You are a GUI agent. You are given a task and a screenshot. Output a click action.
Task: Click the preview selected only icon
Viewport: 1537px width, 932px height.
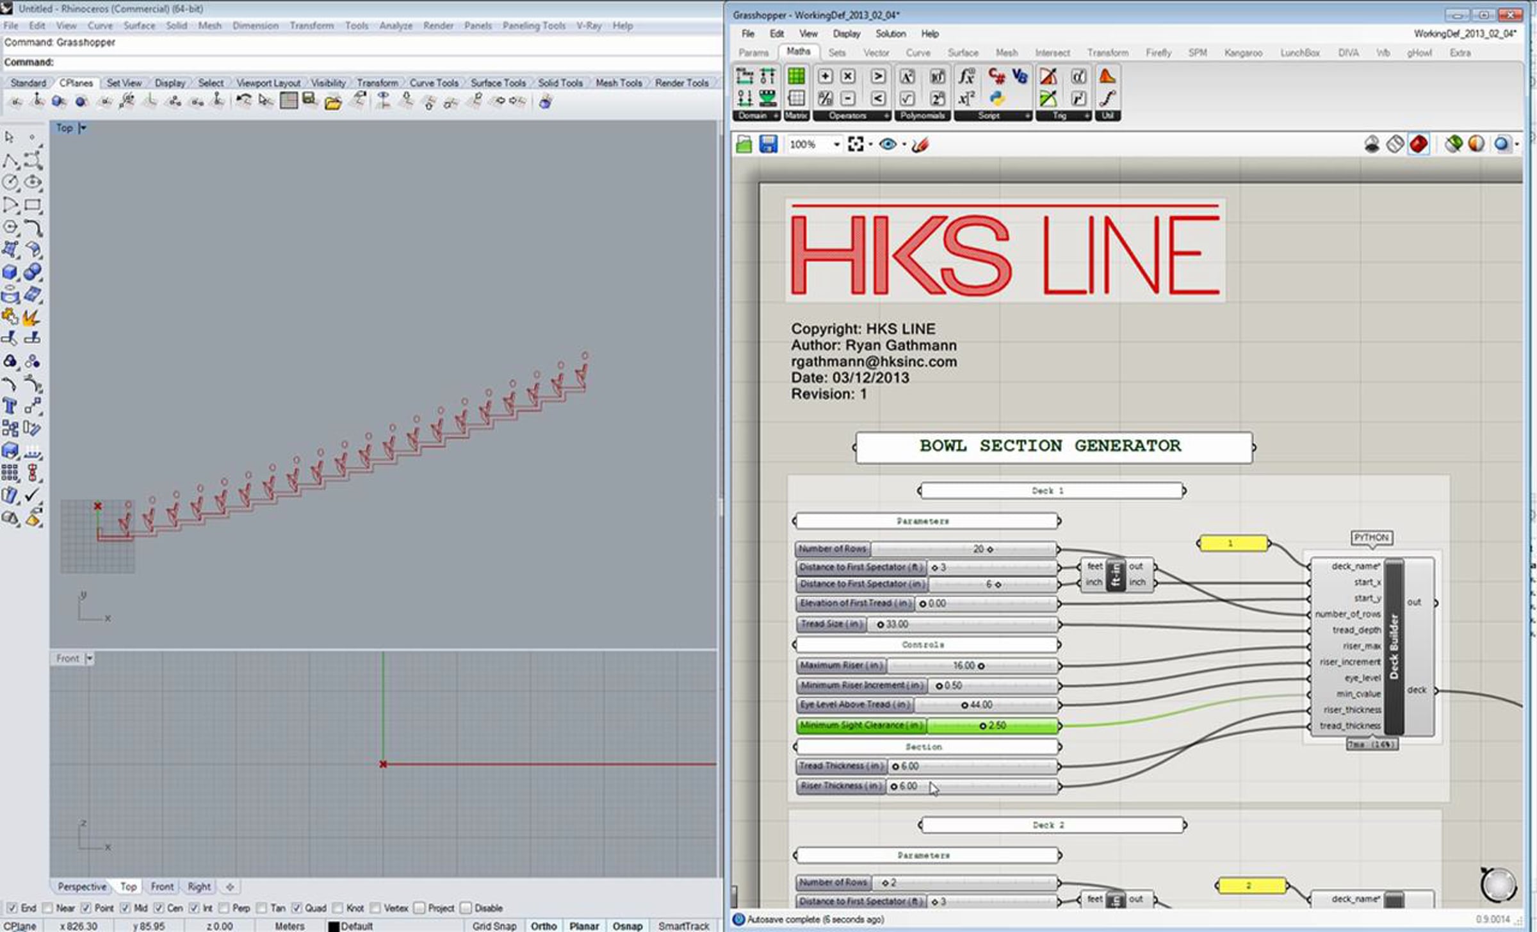point(1453,144)
